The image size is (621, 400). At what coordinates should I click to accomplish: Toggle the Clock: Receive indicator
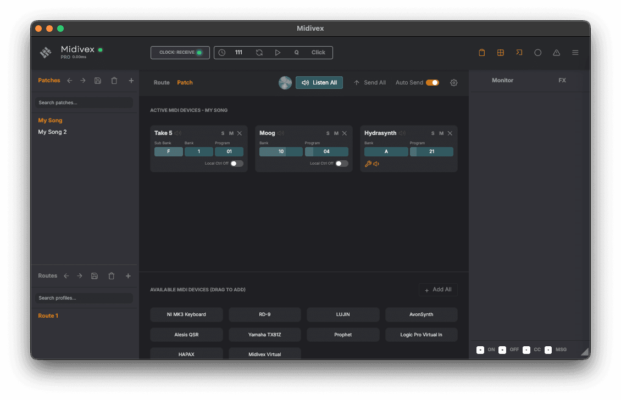180,53
